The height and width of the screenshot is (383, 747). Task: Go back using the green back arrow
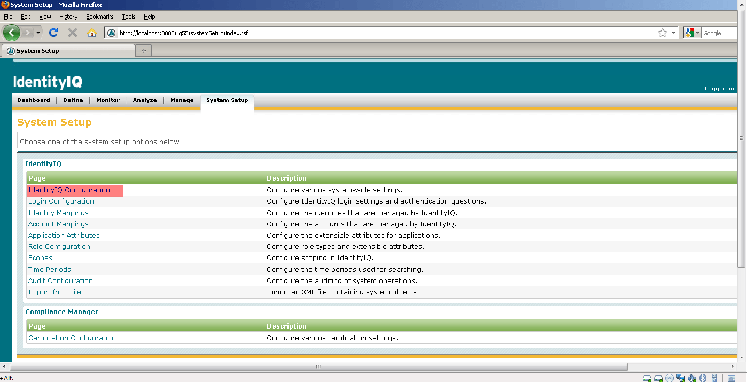coord(11,33)
